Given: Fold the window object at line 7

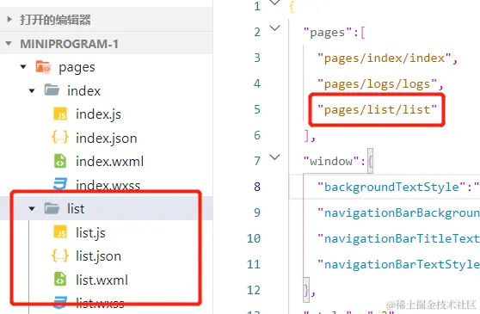Looking at the screenshot, I should click(275, 157).
